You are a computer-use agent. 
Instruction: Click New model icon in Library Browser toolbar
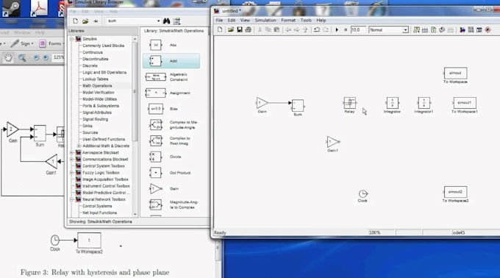tap(75, 21)
